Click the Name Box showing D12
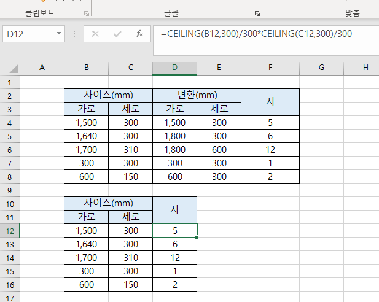The height and width of the screenshot is (302, 379). click(x=34, y=34)
